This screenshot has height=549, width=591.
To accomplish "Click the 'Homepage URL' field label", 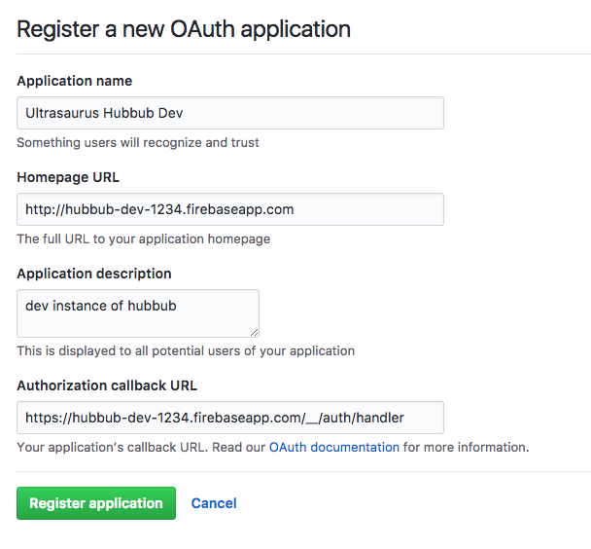I will [68, 177].
